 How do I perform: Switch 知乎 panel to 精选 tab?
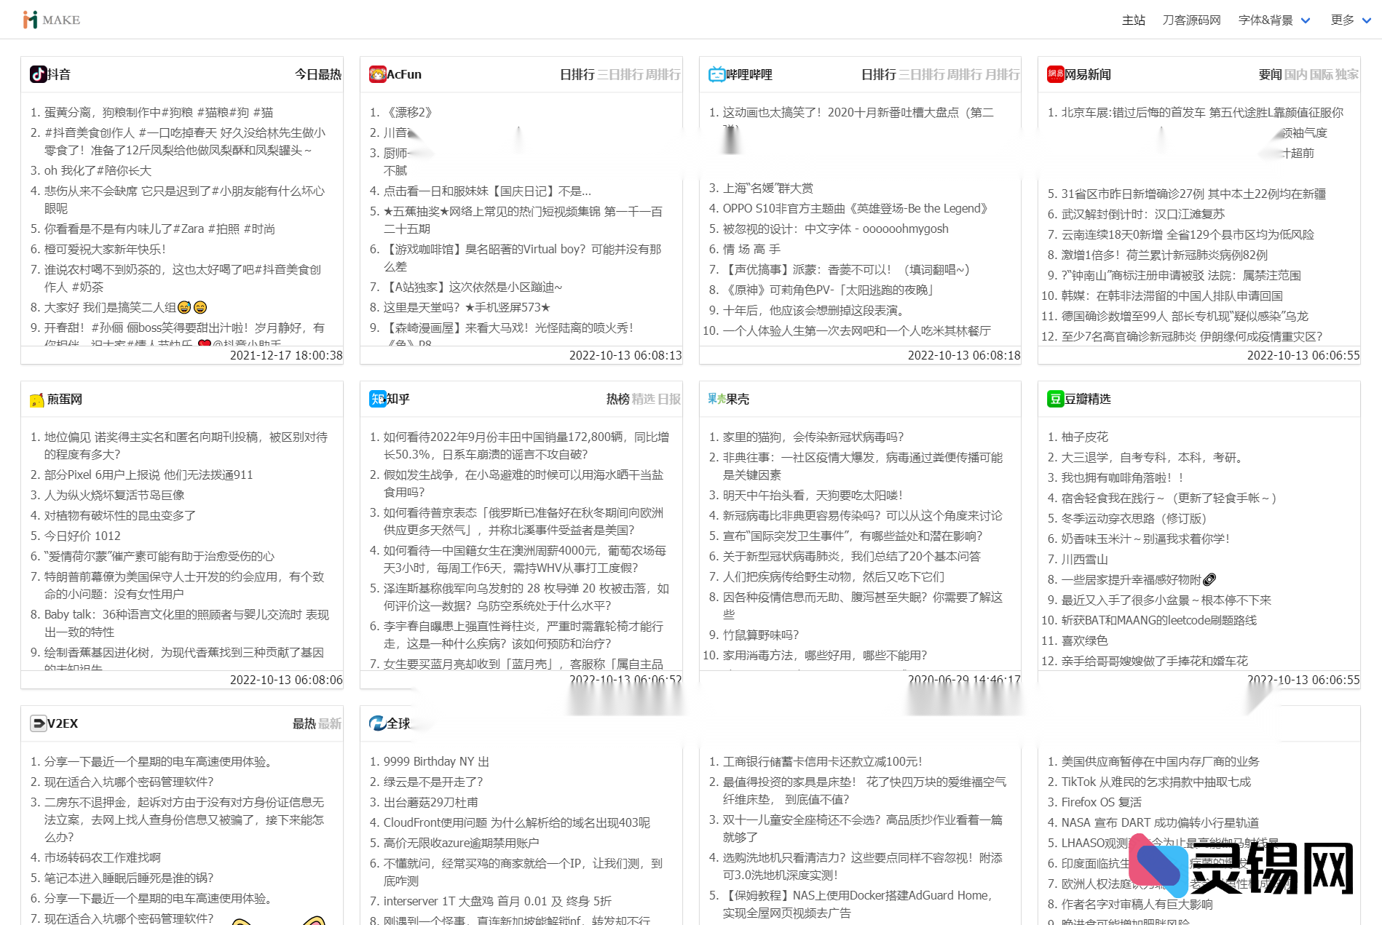coord(645,399)
